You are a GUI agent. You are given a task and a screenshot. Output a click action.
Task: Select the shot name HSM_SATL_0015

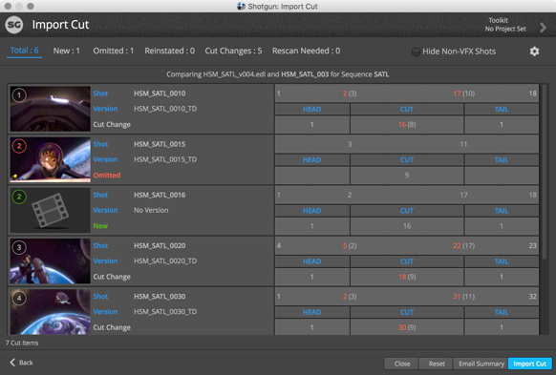[x=160, y=144]
